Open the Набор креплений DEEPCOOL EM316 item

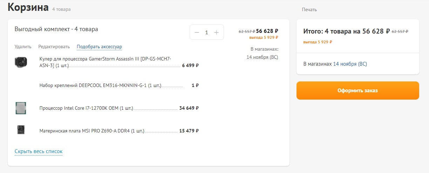pos(100,85)
